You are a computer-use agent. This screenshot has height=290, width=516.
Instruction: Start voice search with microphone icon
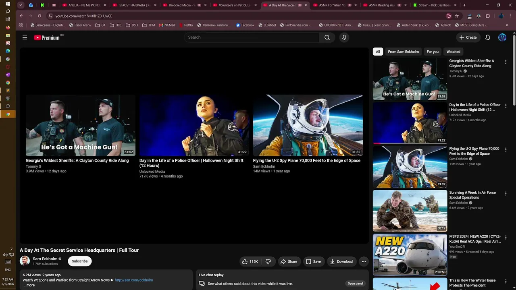344,37
